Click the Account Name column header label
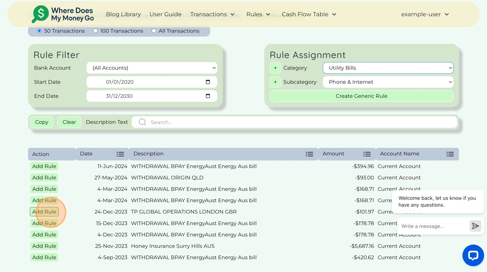This screenshot has height=272, width=487. tap(400, 154)
